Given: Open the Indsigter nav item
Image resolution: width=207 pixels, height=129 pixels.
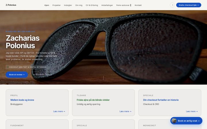Looking at the screenshot, I should click(x=68, y=5).
